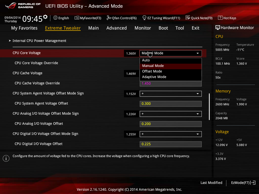Image resolution: width=259 pixels, height=194 pixels.
Task: Open Quick Note(F9)
Action: pyautogui.click(x=199, y=18)
